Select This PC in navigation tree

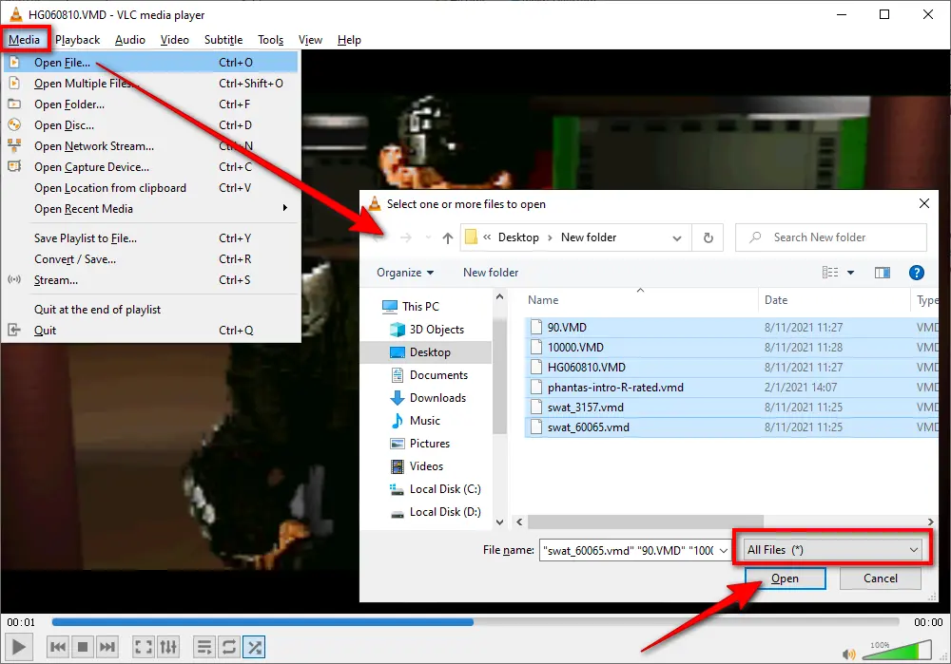point(420,307)
